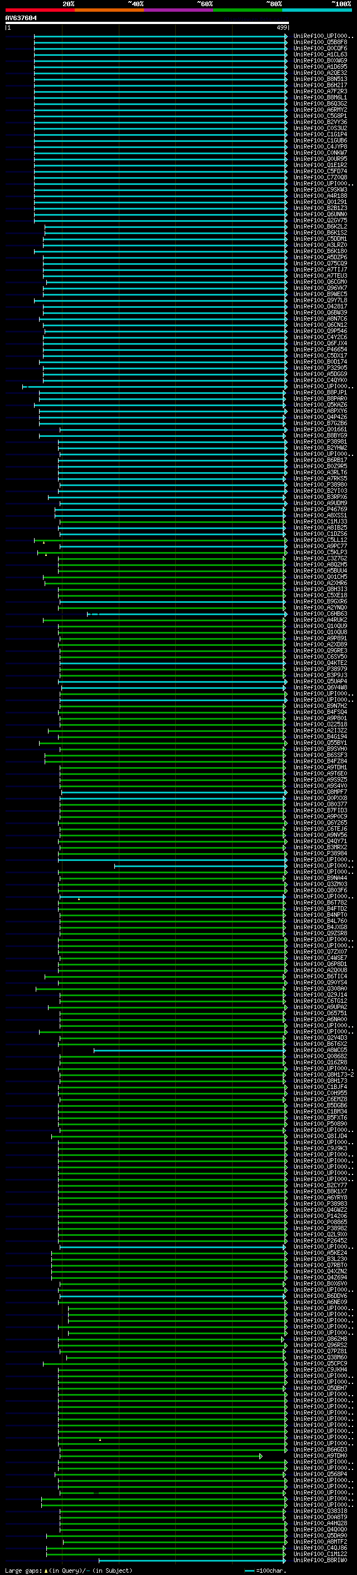Select hit label UniRef100_A4R188
This screenshot has width=357, height=1575.
[x=320, y=196]
